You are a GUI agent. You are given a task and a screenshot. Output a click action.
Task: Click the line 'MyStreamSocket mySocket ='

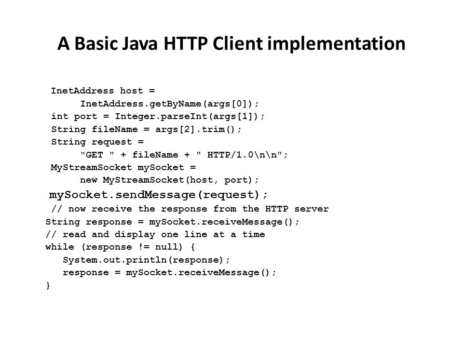[123, 167]
